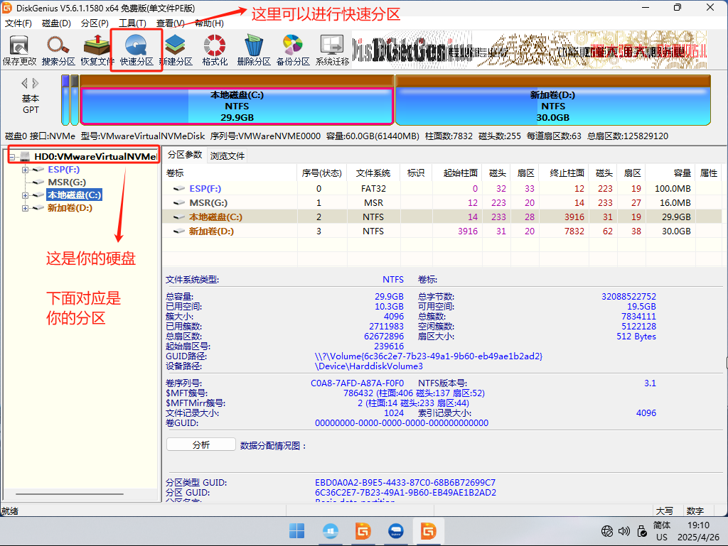The height and width of the screenshot is (546, 728).
Task: Select ESP(F:) in the disk tree
Action: (x=63, y=170)
